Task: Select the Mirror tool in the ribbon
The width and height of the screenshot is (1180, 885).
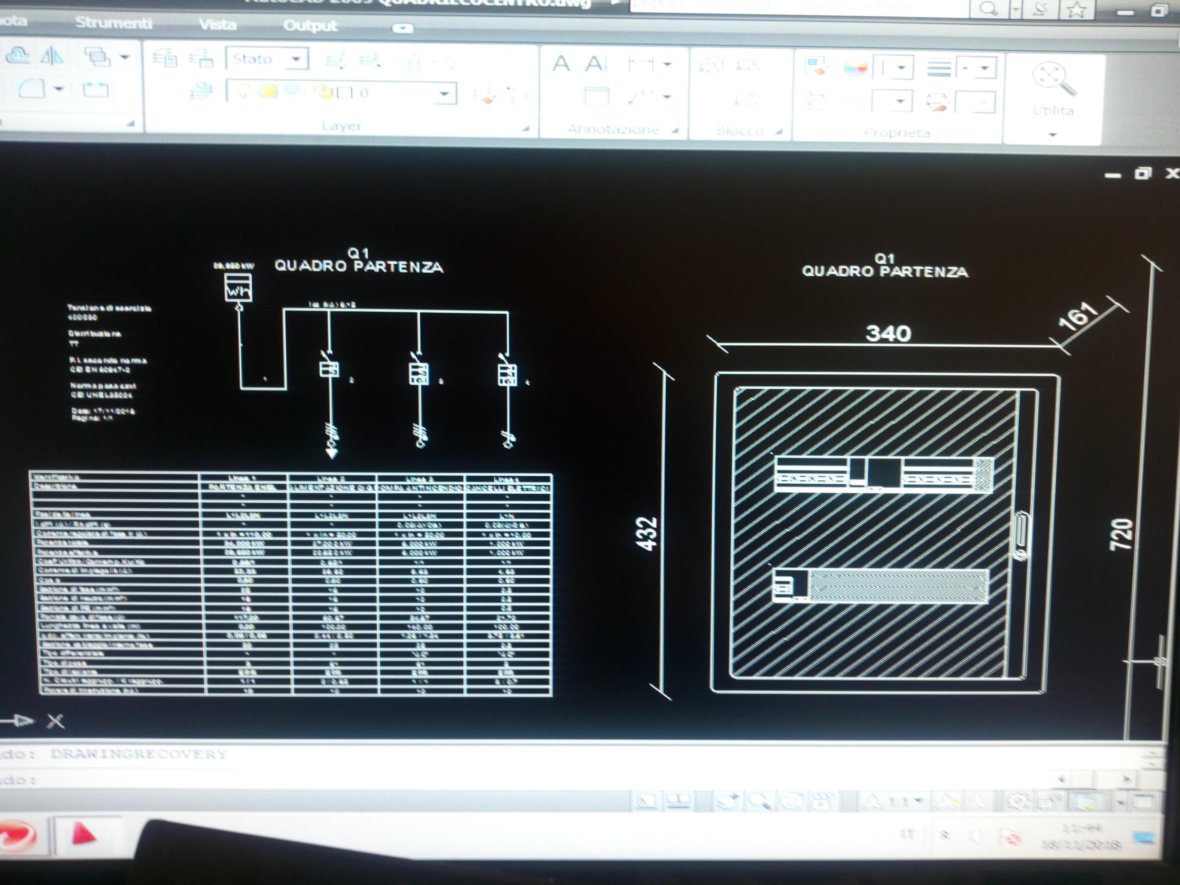Action: 52,56
